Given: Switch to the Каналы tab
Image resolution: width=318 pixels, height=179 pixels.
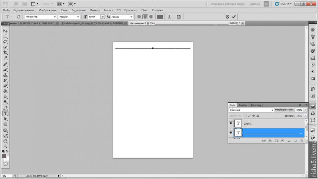Looking at the screenshot, I should click(x=243, y=105).
